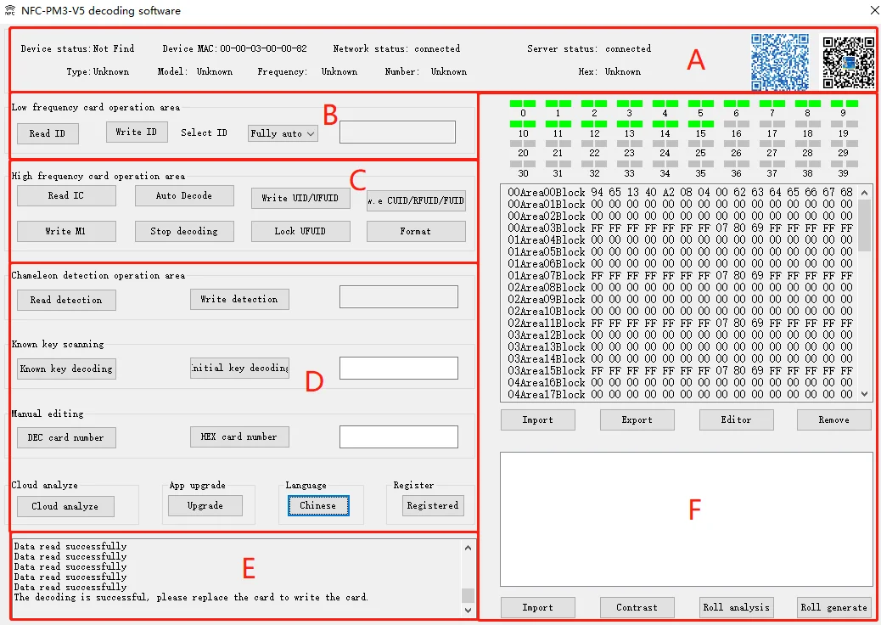The image size is (881, 625).
Task: Click the Format button
Action: (x=417, y=231)
